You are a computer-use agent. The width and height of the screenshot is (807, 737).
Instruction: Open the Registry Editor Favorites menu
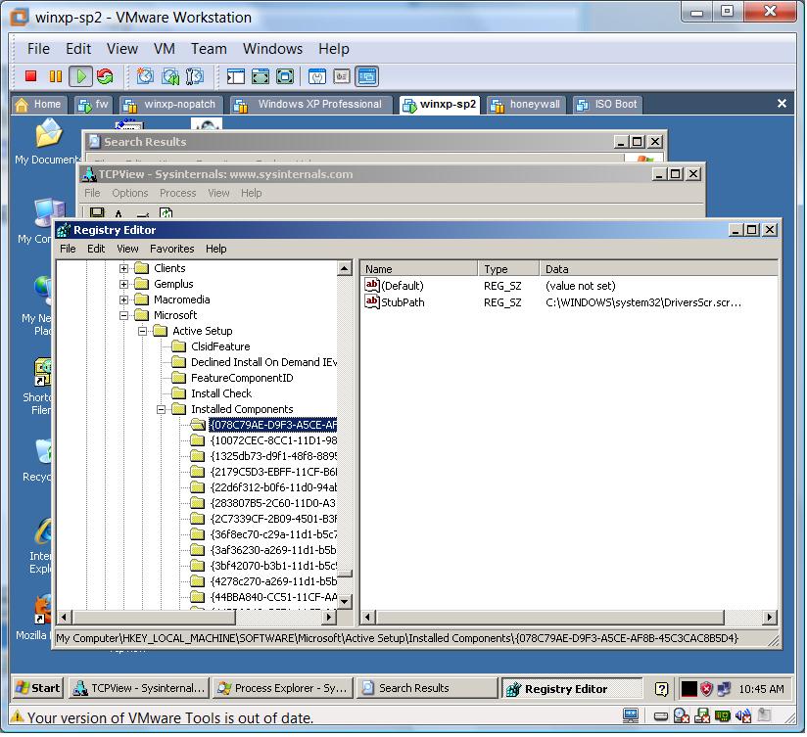pyautogui.click(x=172, y=249)
